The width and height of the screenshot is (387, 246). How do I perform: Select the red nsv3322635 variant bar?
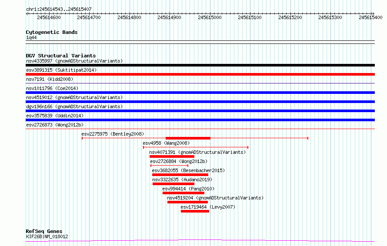[173, 184]
